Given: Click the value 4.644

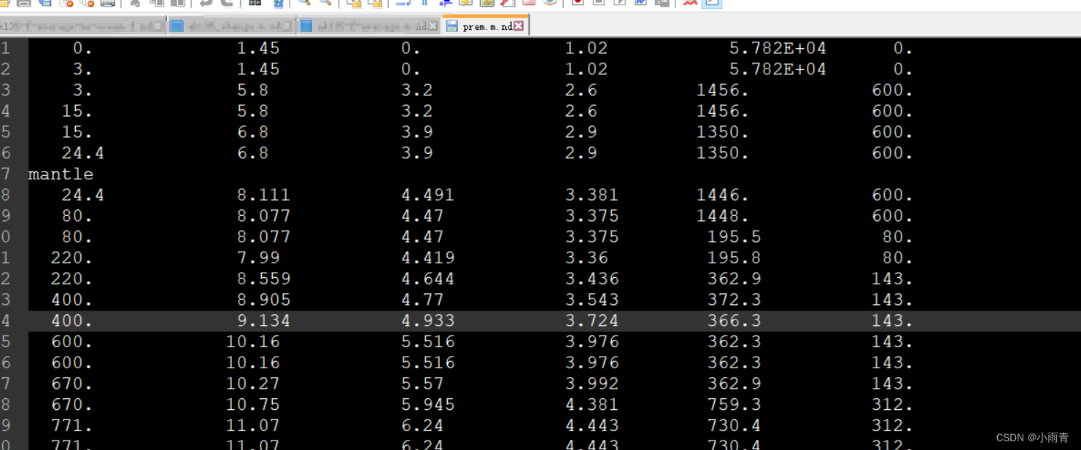Looking at the screenshot, I should coord(427,279).
